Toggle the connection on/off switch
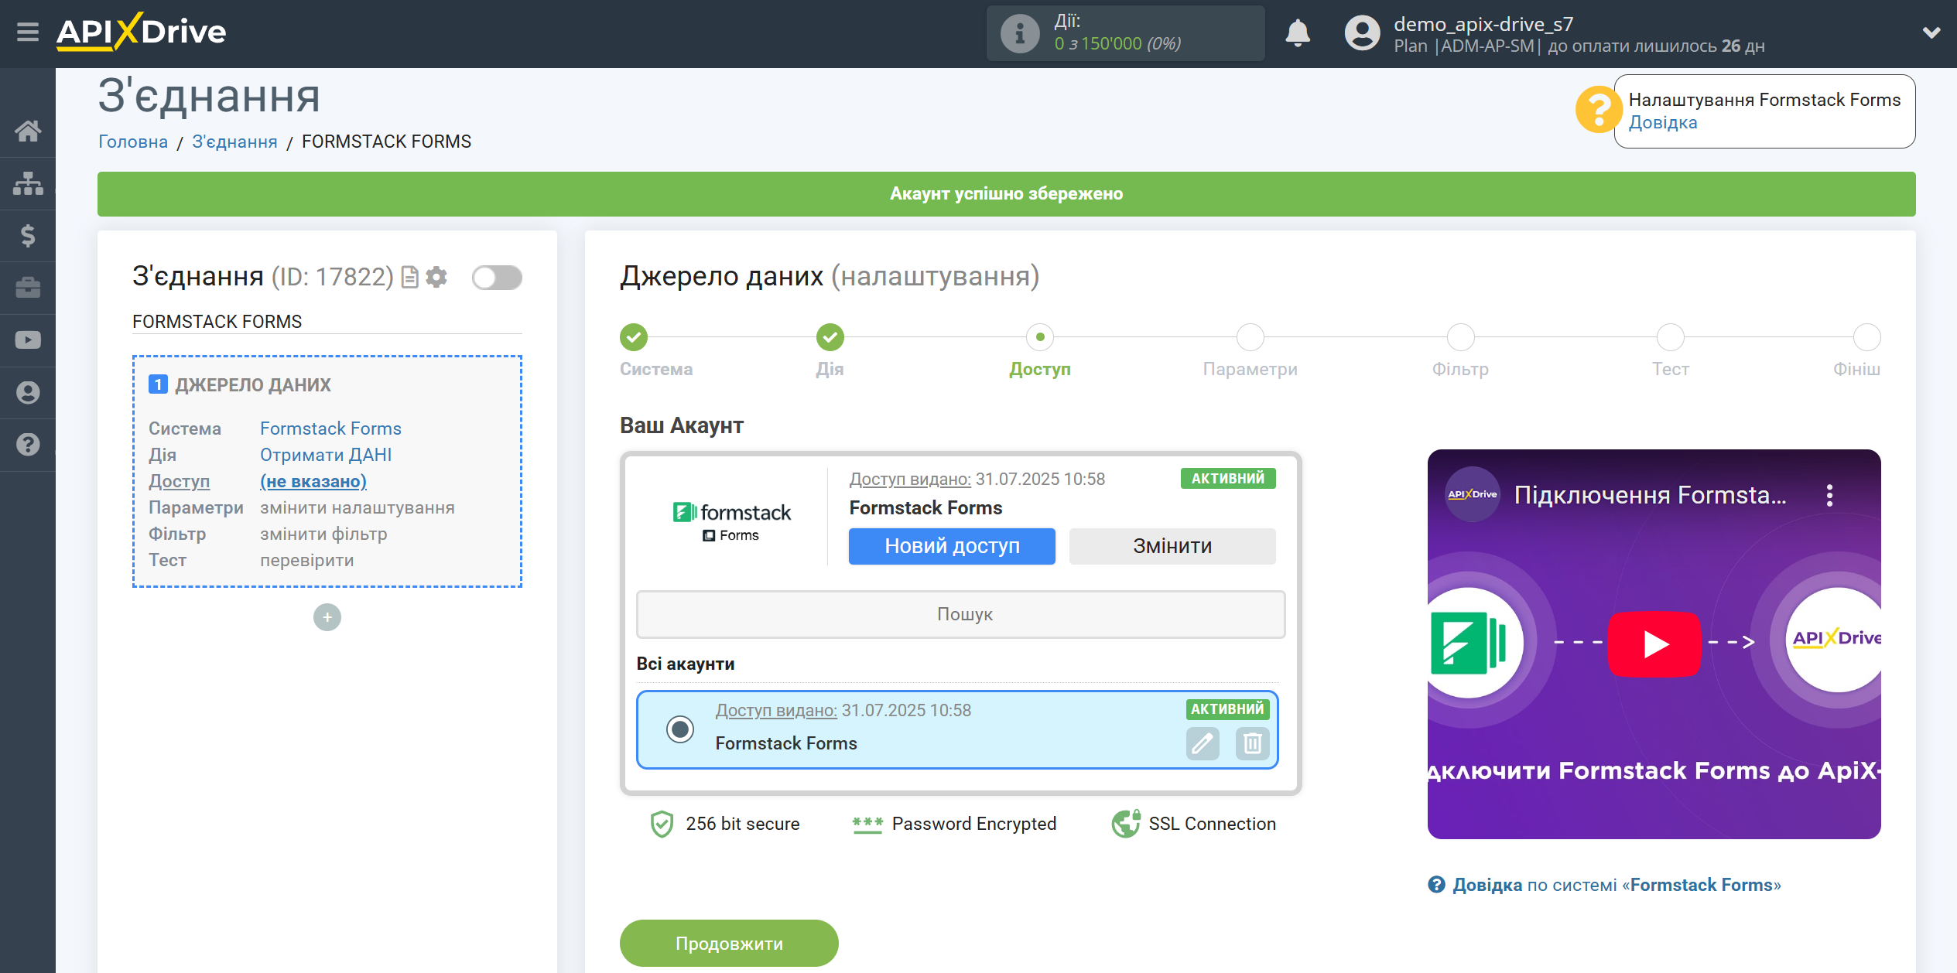 click(497, 278)
